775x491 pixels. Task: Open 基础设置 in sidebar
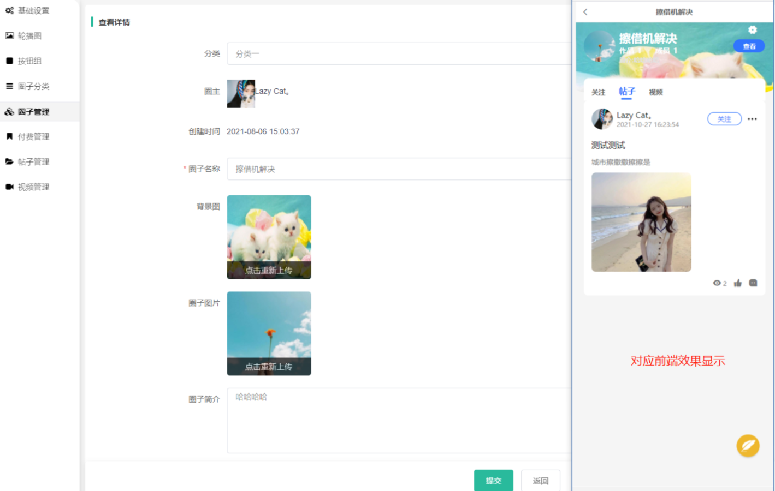pyautogui.click(x=33, y=10)
